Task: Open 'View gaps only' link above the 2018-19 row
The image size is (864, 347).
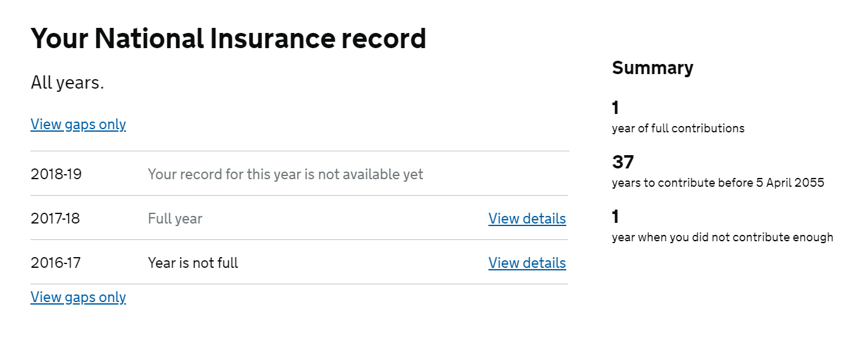Action: pos(78,124)
